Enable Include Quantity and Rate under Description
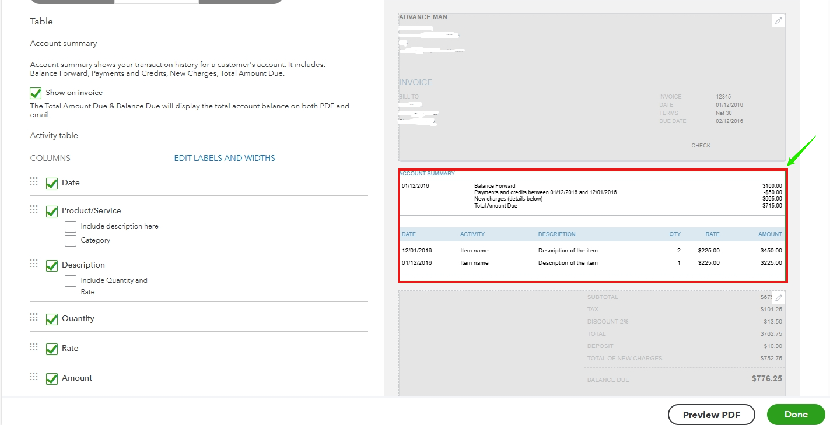The width and height of the screenshot is (830, 425). point(71,280)
